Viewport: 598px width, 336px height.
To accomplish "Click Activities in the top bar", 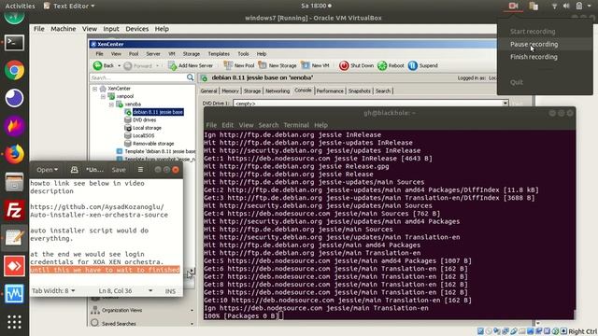I will 20,6.
